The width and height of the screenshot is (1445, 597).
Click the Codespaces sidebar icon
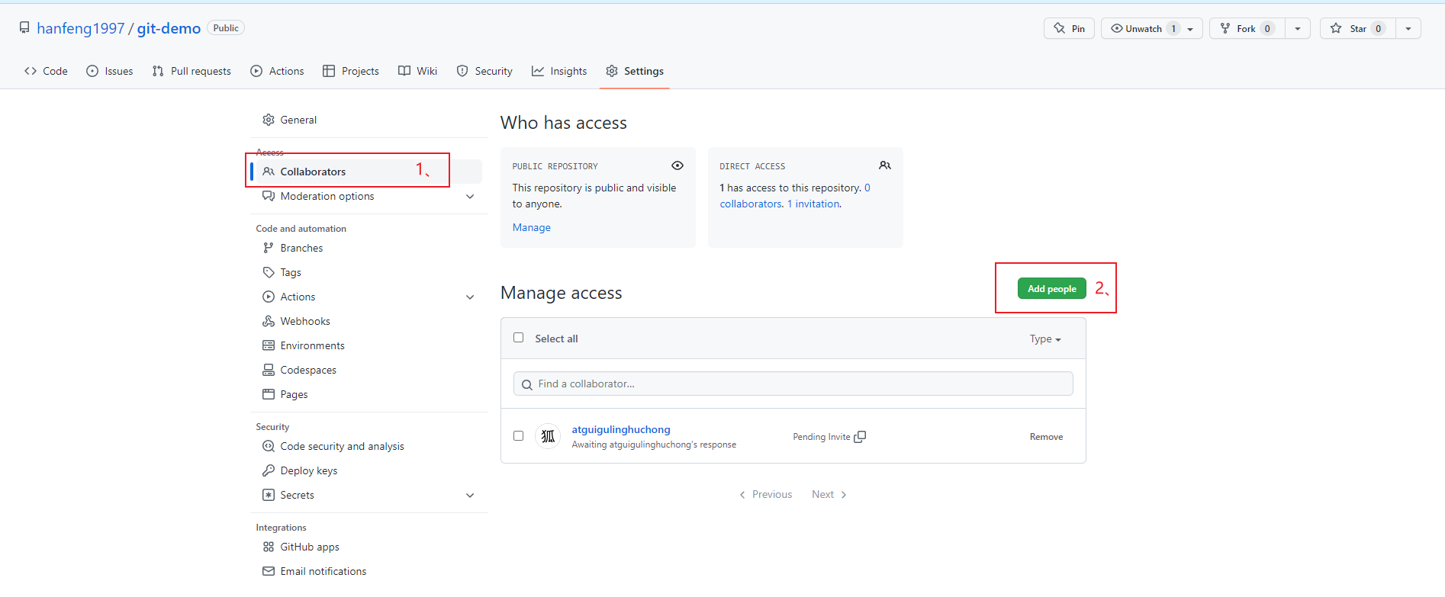click(269, 370)
